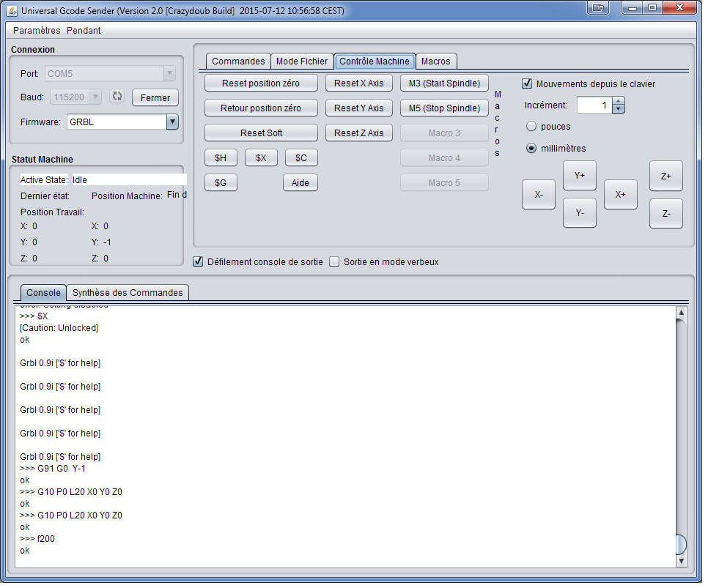Click the Active State Idle field
Screen dimensions: 708x588
(130, 181)
